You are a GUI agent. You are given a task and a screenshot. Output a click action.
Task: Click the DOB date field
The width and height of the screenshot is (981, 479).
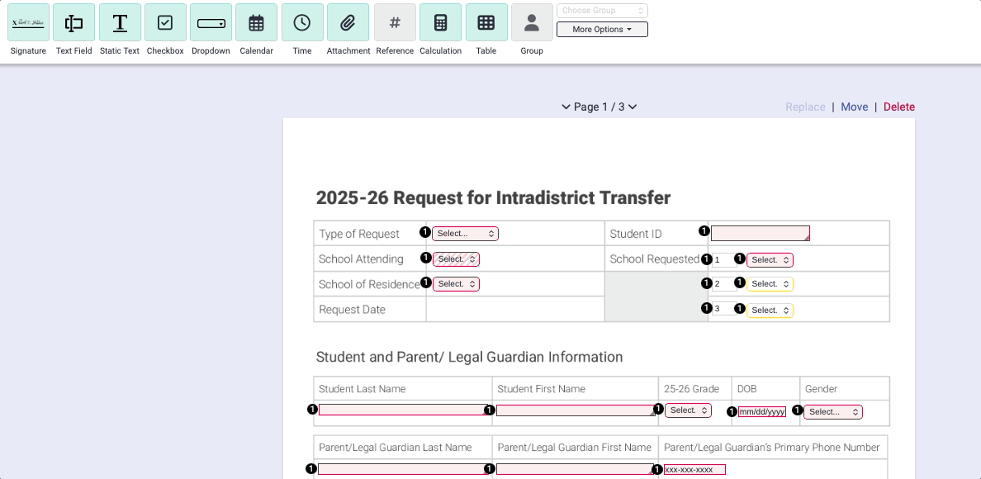(761, 412)
